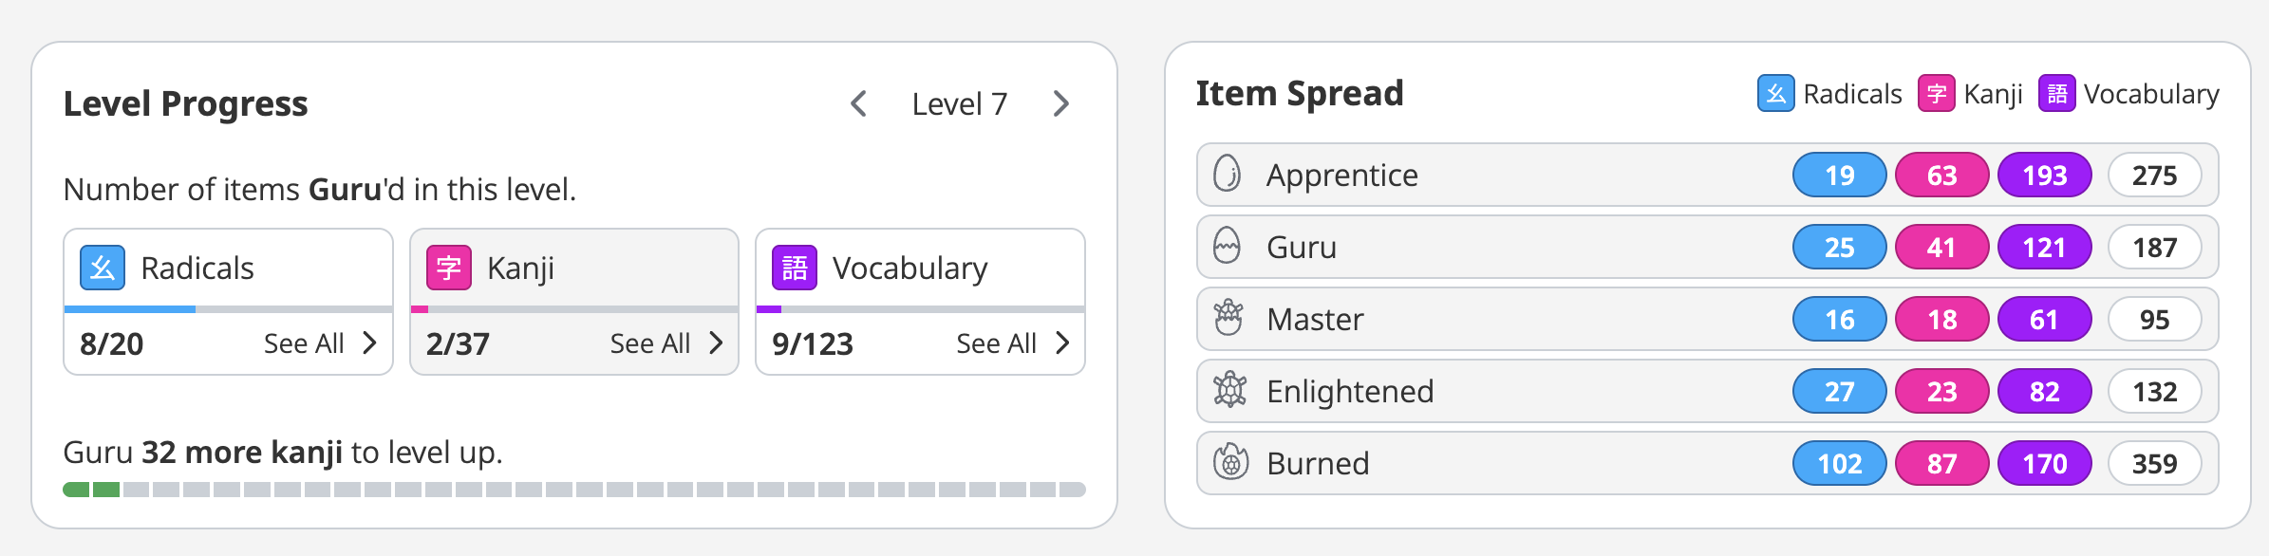The width and height of the screenshot is (2269, 556).
Task: Click the Enlightened turtle icon
Action: 1229,390
